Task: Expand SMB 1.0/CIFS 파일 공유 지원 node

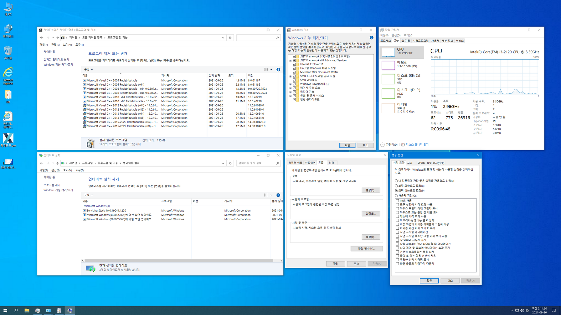Action: pos(291,76)
